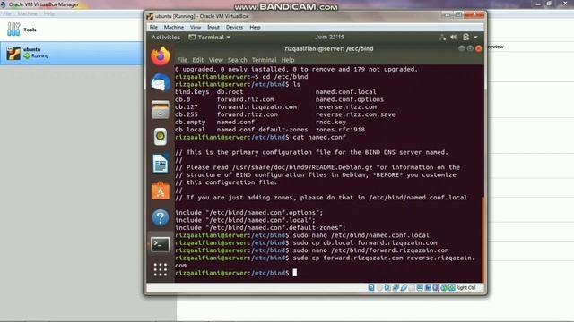The height and width of the screenshot is (322, 574).
Task: Select the Terminal icon in the dock
Action: pyautogui.click(x=161, y=244)
